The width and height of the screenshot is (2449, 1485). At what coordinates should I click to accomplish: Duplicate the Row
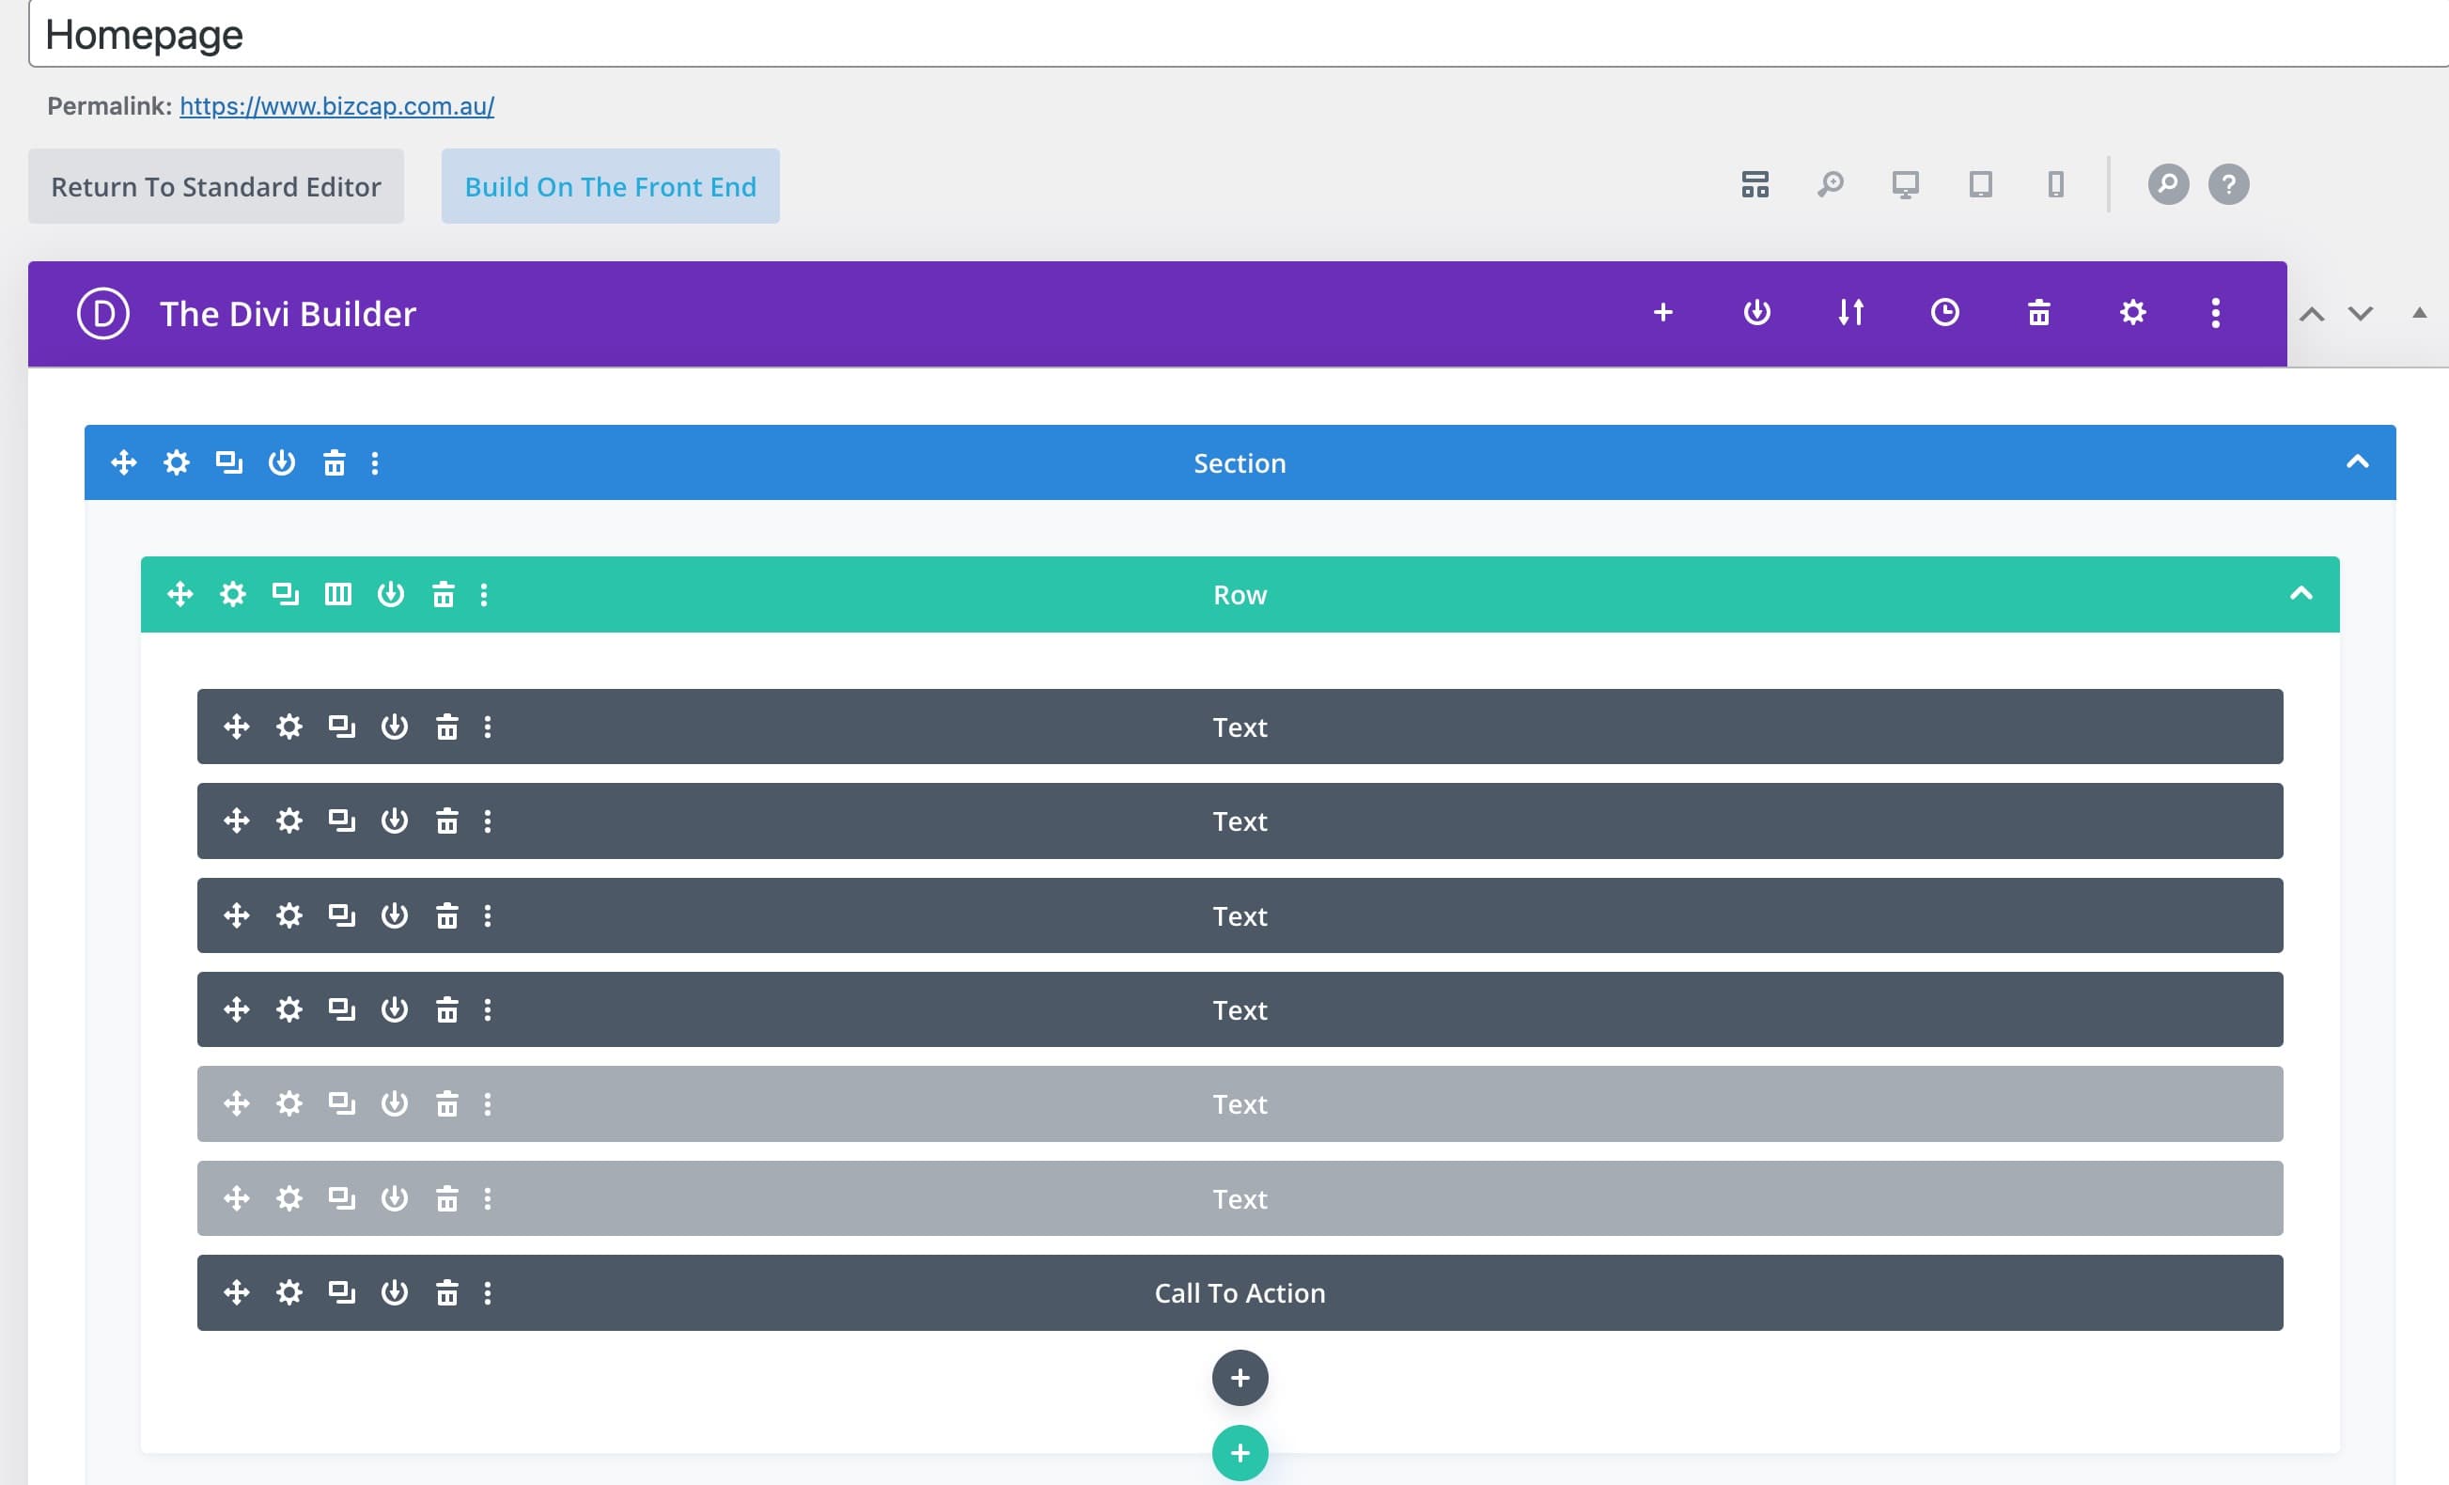click(286, 594)
